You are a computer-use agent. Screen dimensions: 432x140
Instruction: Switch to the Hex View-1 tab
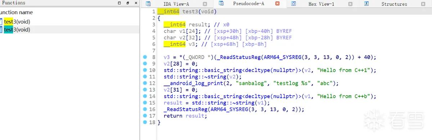click(x=321, y=4)
